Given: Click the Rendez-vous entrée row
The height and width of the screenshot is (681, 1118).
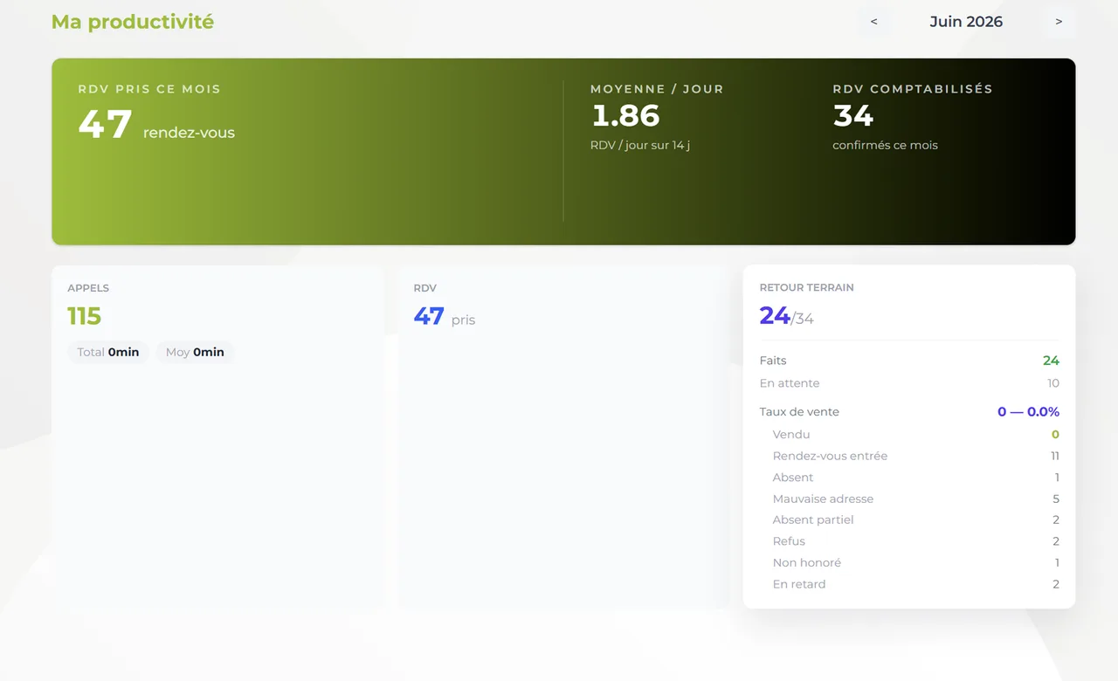Looking at the screenshot, I should [x=916, y=456].
